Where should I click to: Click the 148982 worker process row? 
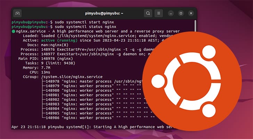(x=93, y=100)
